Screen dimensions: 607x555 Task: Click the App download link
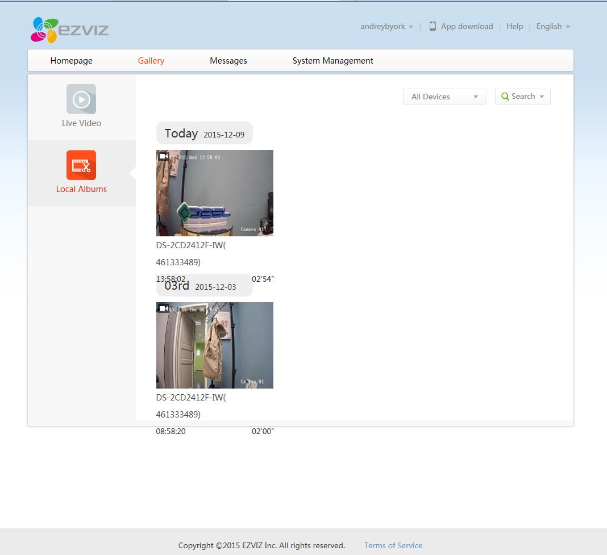[x=467, y=26]
